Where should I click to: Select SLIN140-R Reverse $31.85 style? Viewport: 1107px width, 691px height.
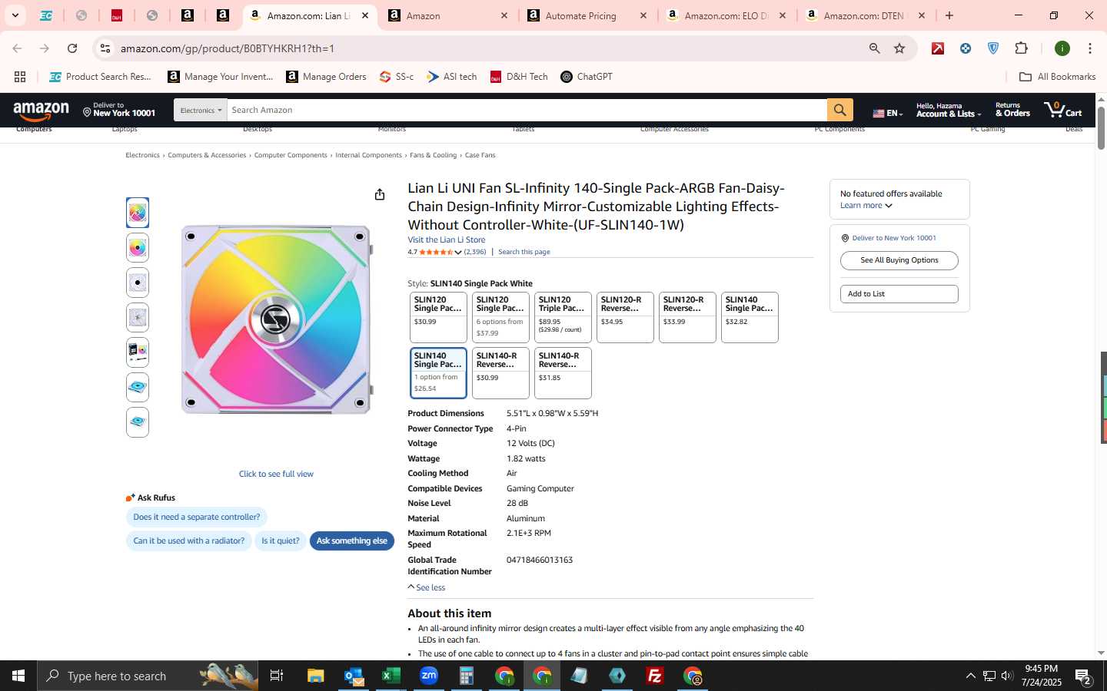[x=563, y=373]
